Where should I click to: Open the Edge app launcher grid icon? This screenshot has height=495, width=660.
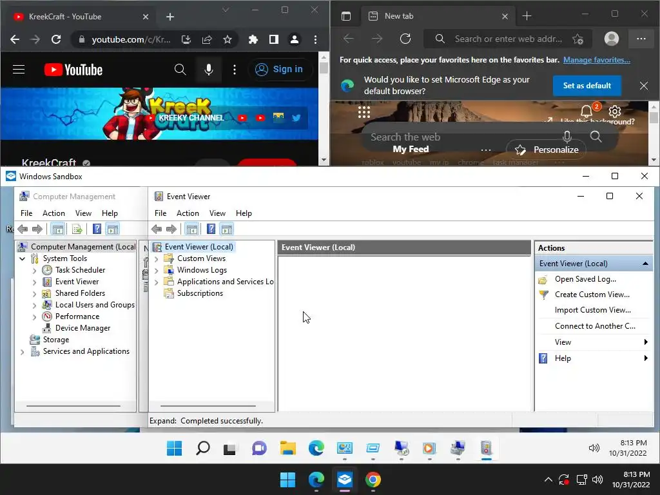(x=364, y=112)
